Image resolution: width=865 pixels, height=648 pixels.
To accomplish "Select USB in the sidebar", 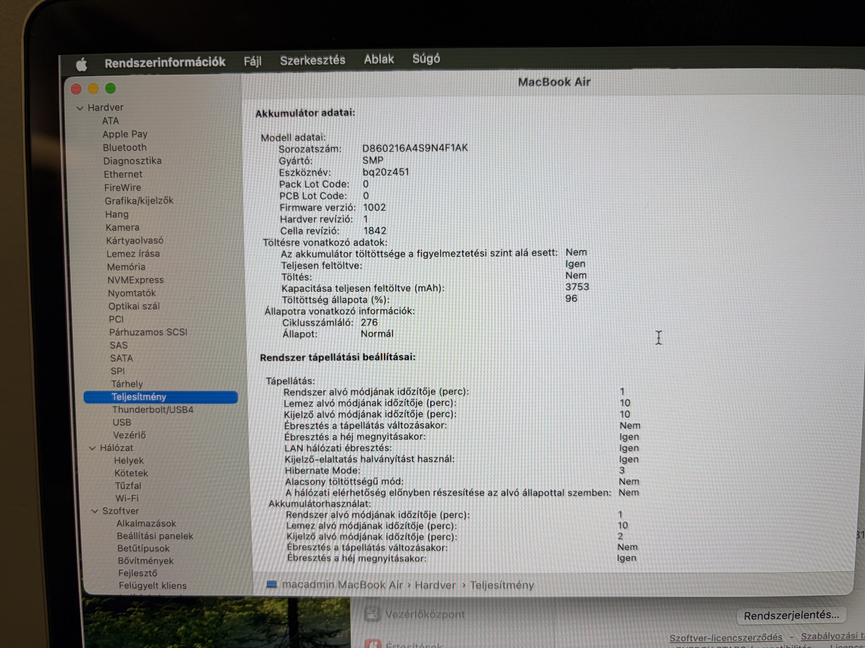I will click(x=122, y=422).
